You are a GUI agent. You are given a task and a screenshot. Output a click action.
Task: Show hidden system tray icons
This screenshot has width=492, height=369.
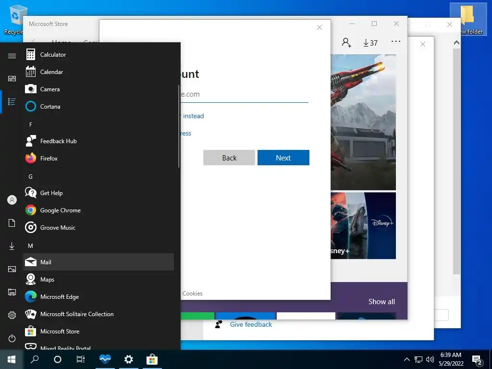(406, 359)
